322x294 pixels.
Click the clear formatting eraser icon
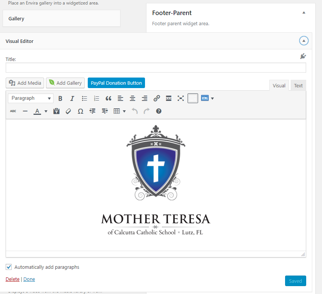(68, 111)
